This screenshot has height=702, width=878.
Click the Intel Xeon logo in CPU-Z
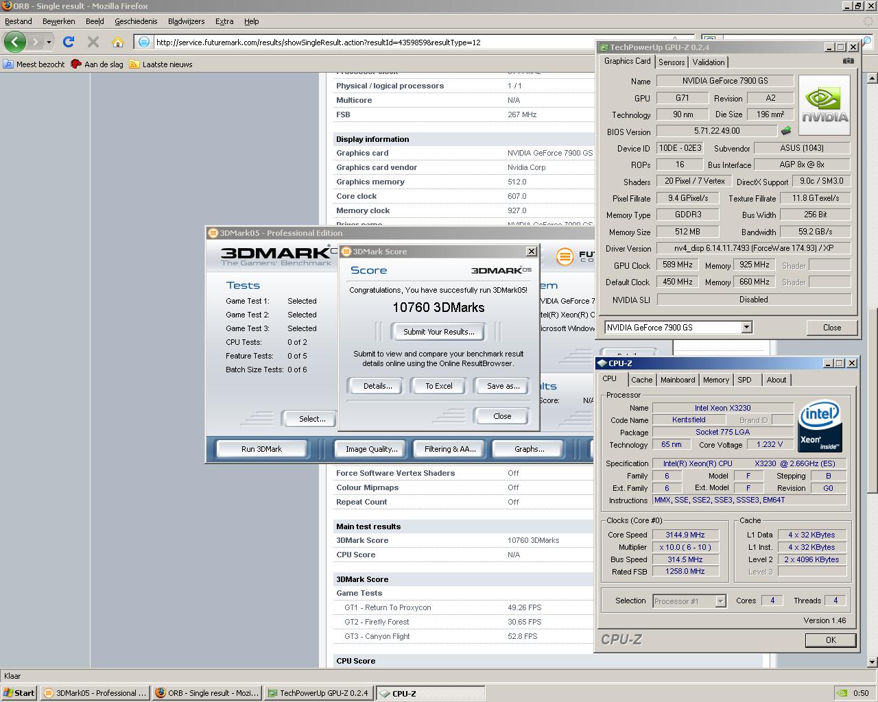[820, 426]
